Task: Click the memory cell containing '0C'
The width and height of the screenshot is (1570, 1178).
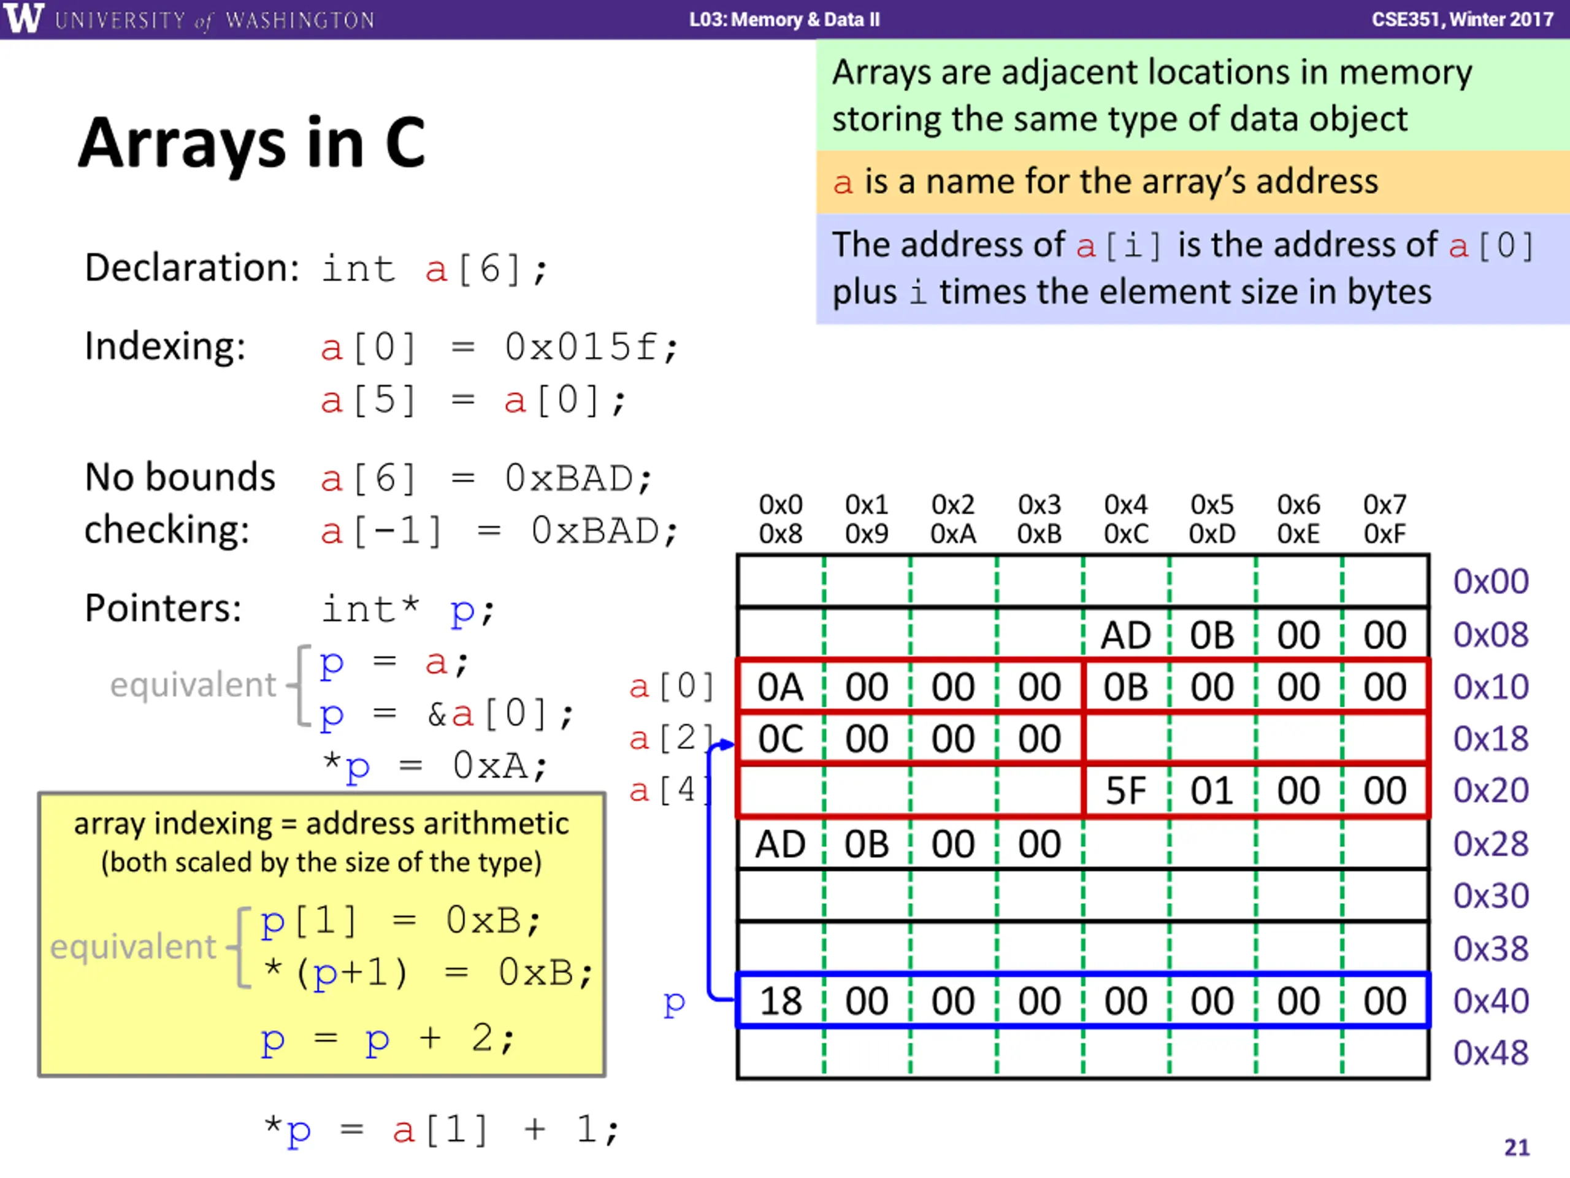Action: click(781, 739)
